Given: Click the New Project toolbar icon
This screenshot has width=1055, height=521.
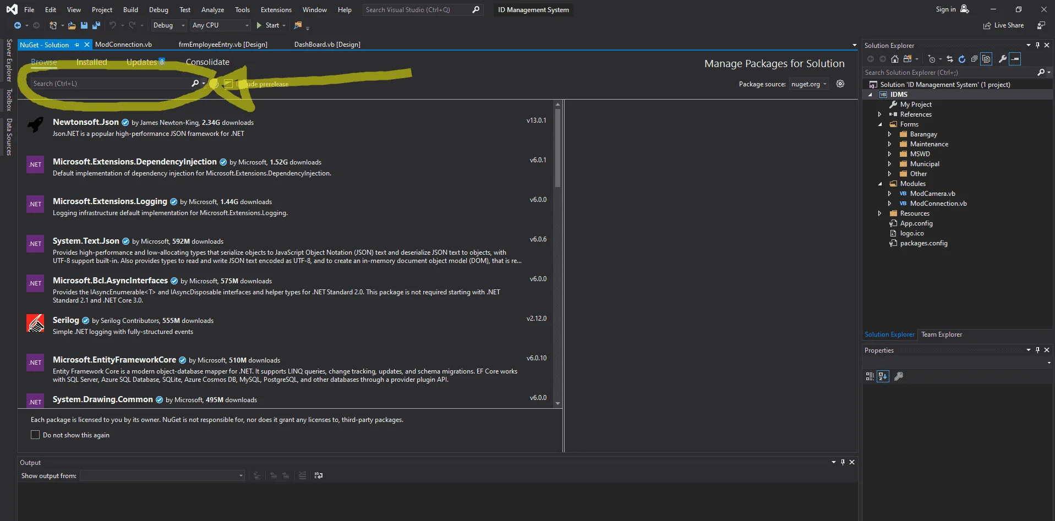Looking at the screenshot, I should [x=53, y=25].
